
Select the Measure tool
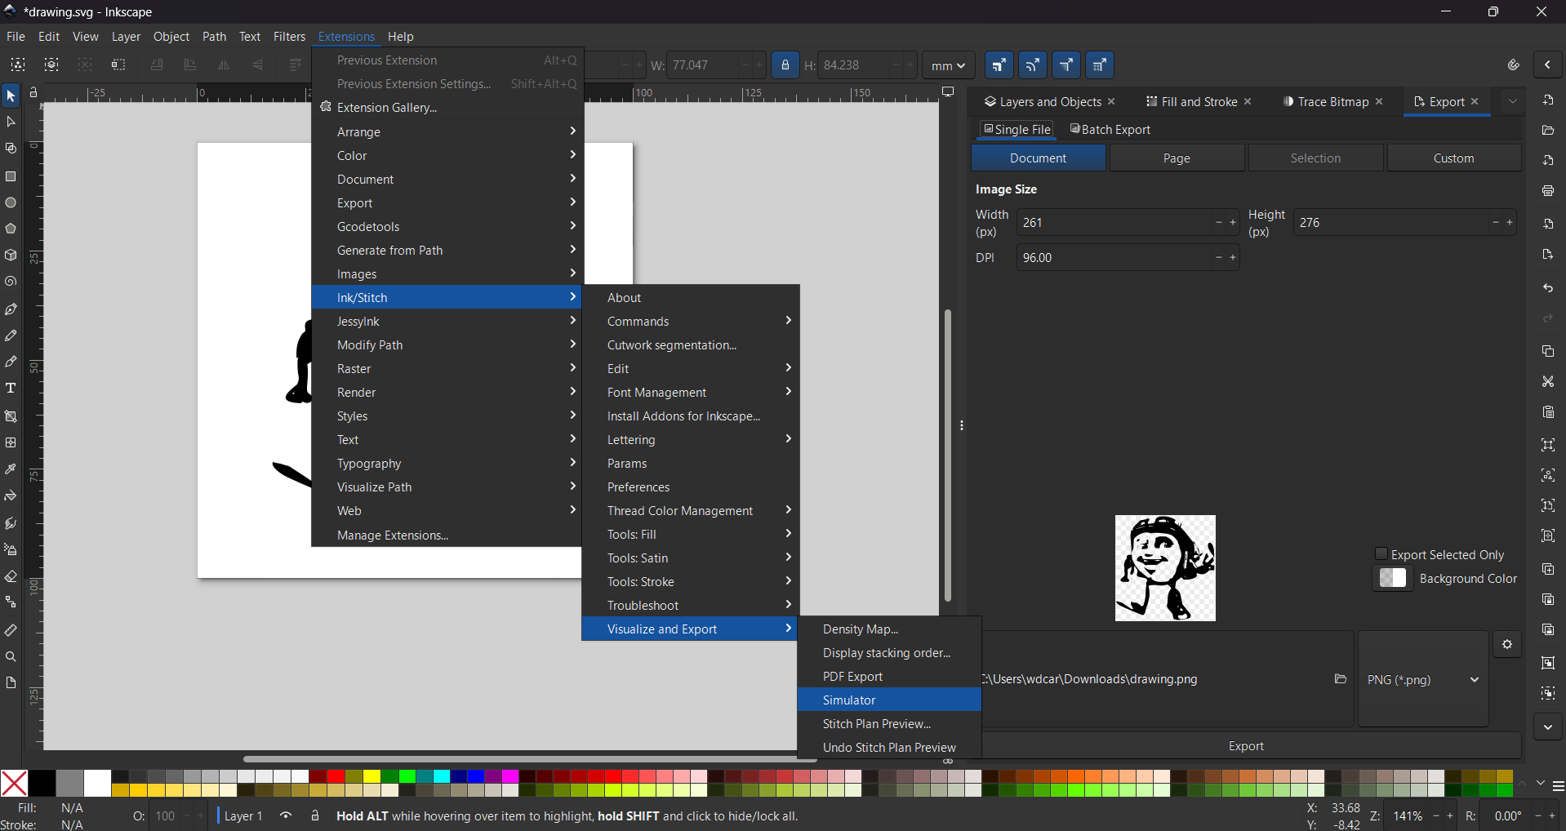click(x=11, y=630)
